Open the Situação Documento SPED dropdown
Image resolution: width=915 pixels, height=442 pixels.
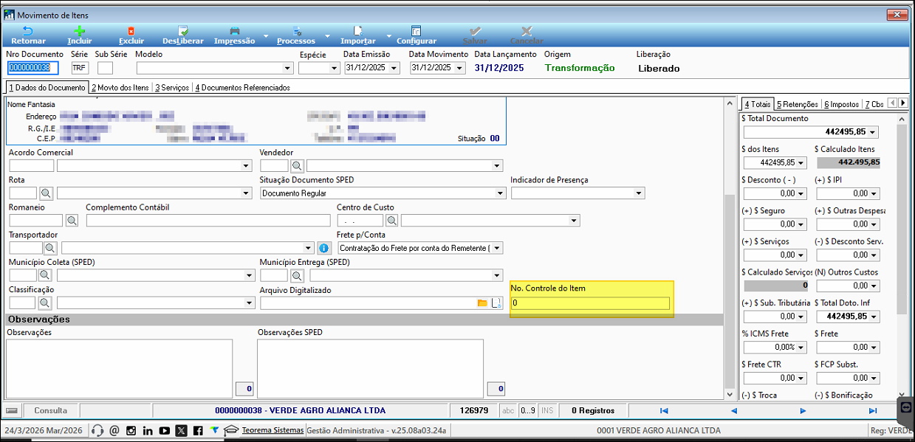[x=499, y=193]
